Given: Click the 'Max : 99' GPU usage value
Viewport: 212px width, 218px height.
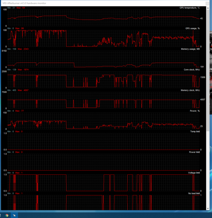Looking at the screenshot, I should tap(19, 28).
